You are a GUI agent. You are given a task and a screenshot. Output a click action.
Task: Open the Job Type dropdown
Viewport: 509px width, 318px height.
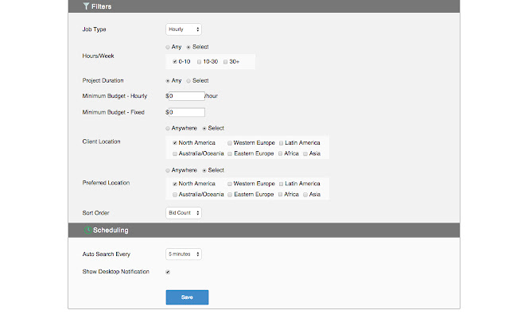tap(183, 29)
